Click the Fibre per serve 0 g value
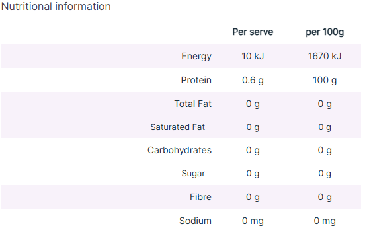The image size is (367, 249). click(253, 197)
